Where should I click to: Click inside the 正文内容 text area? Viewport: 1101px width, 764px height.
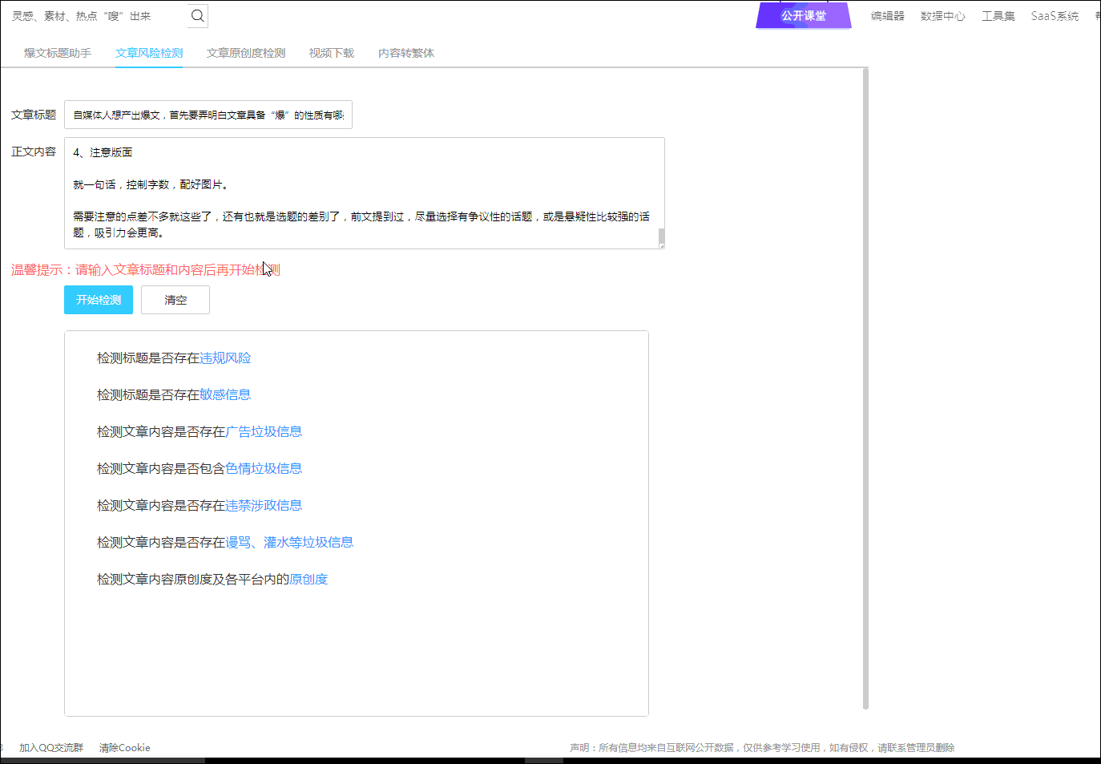[x=365, y=193]
